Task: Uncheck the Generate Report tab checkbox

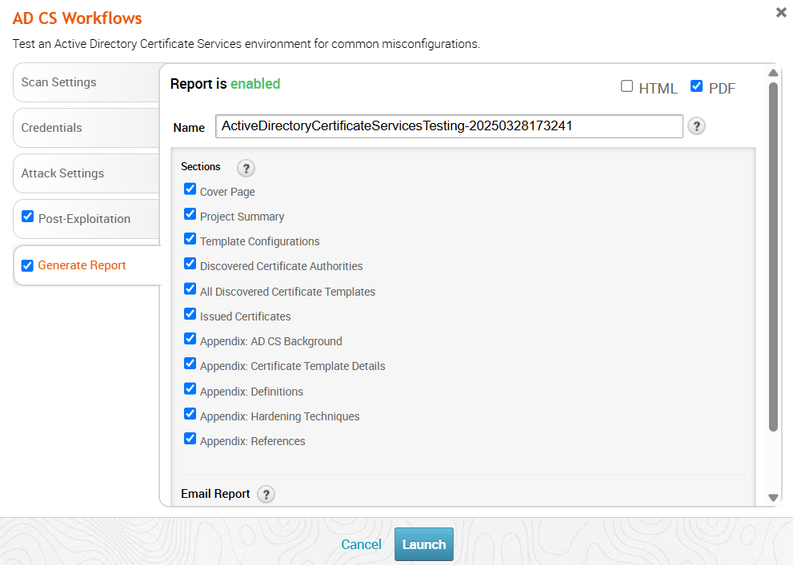Action: 27,266
